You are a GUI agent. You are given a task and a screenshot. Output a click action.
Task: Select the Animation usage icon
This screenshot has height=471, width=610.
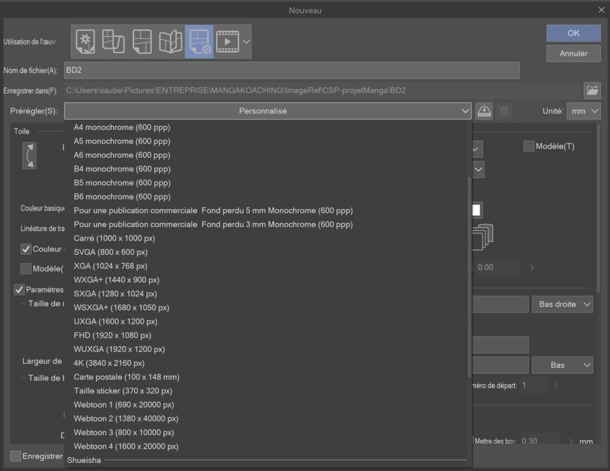228,41
